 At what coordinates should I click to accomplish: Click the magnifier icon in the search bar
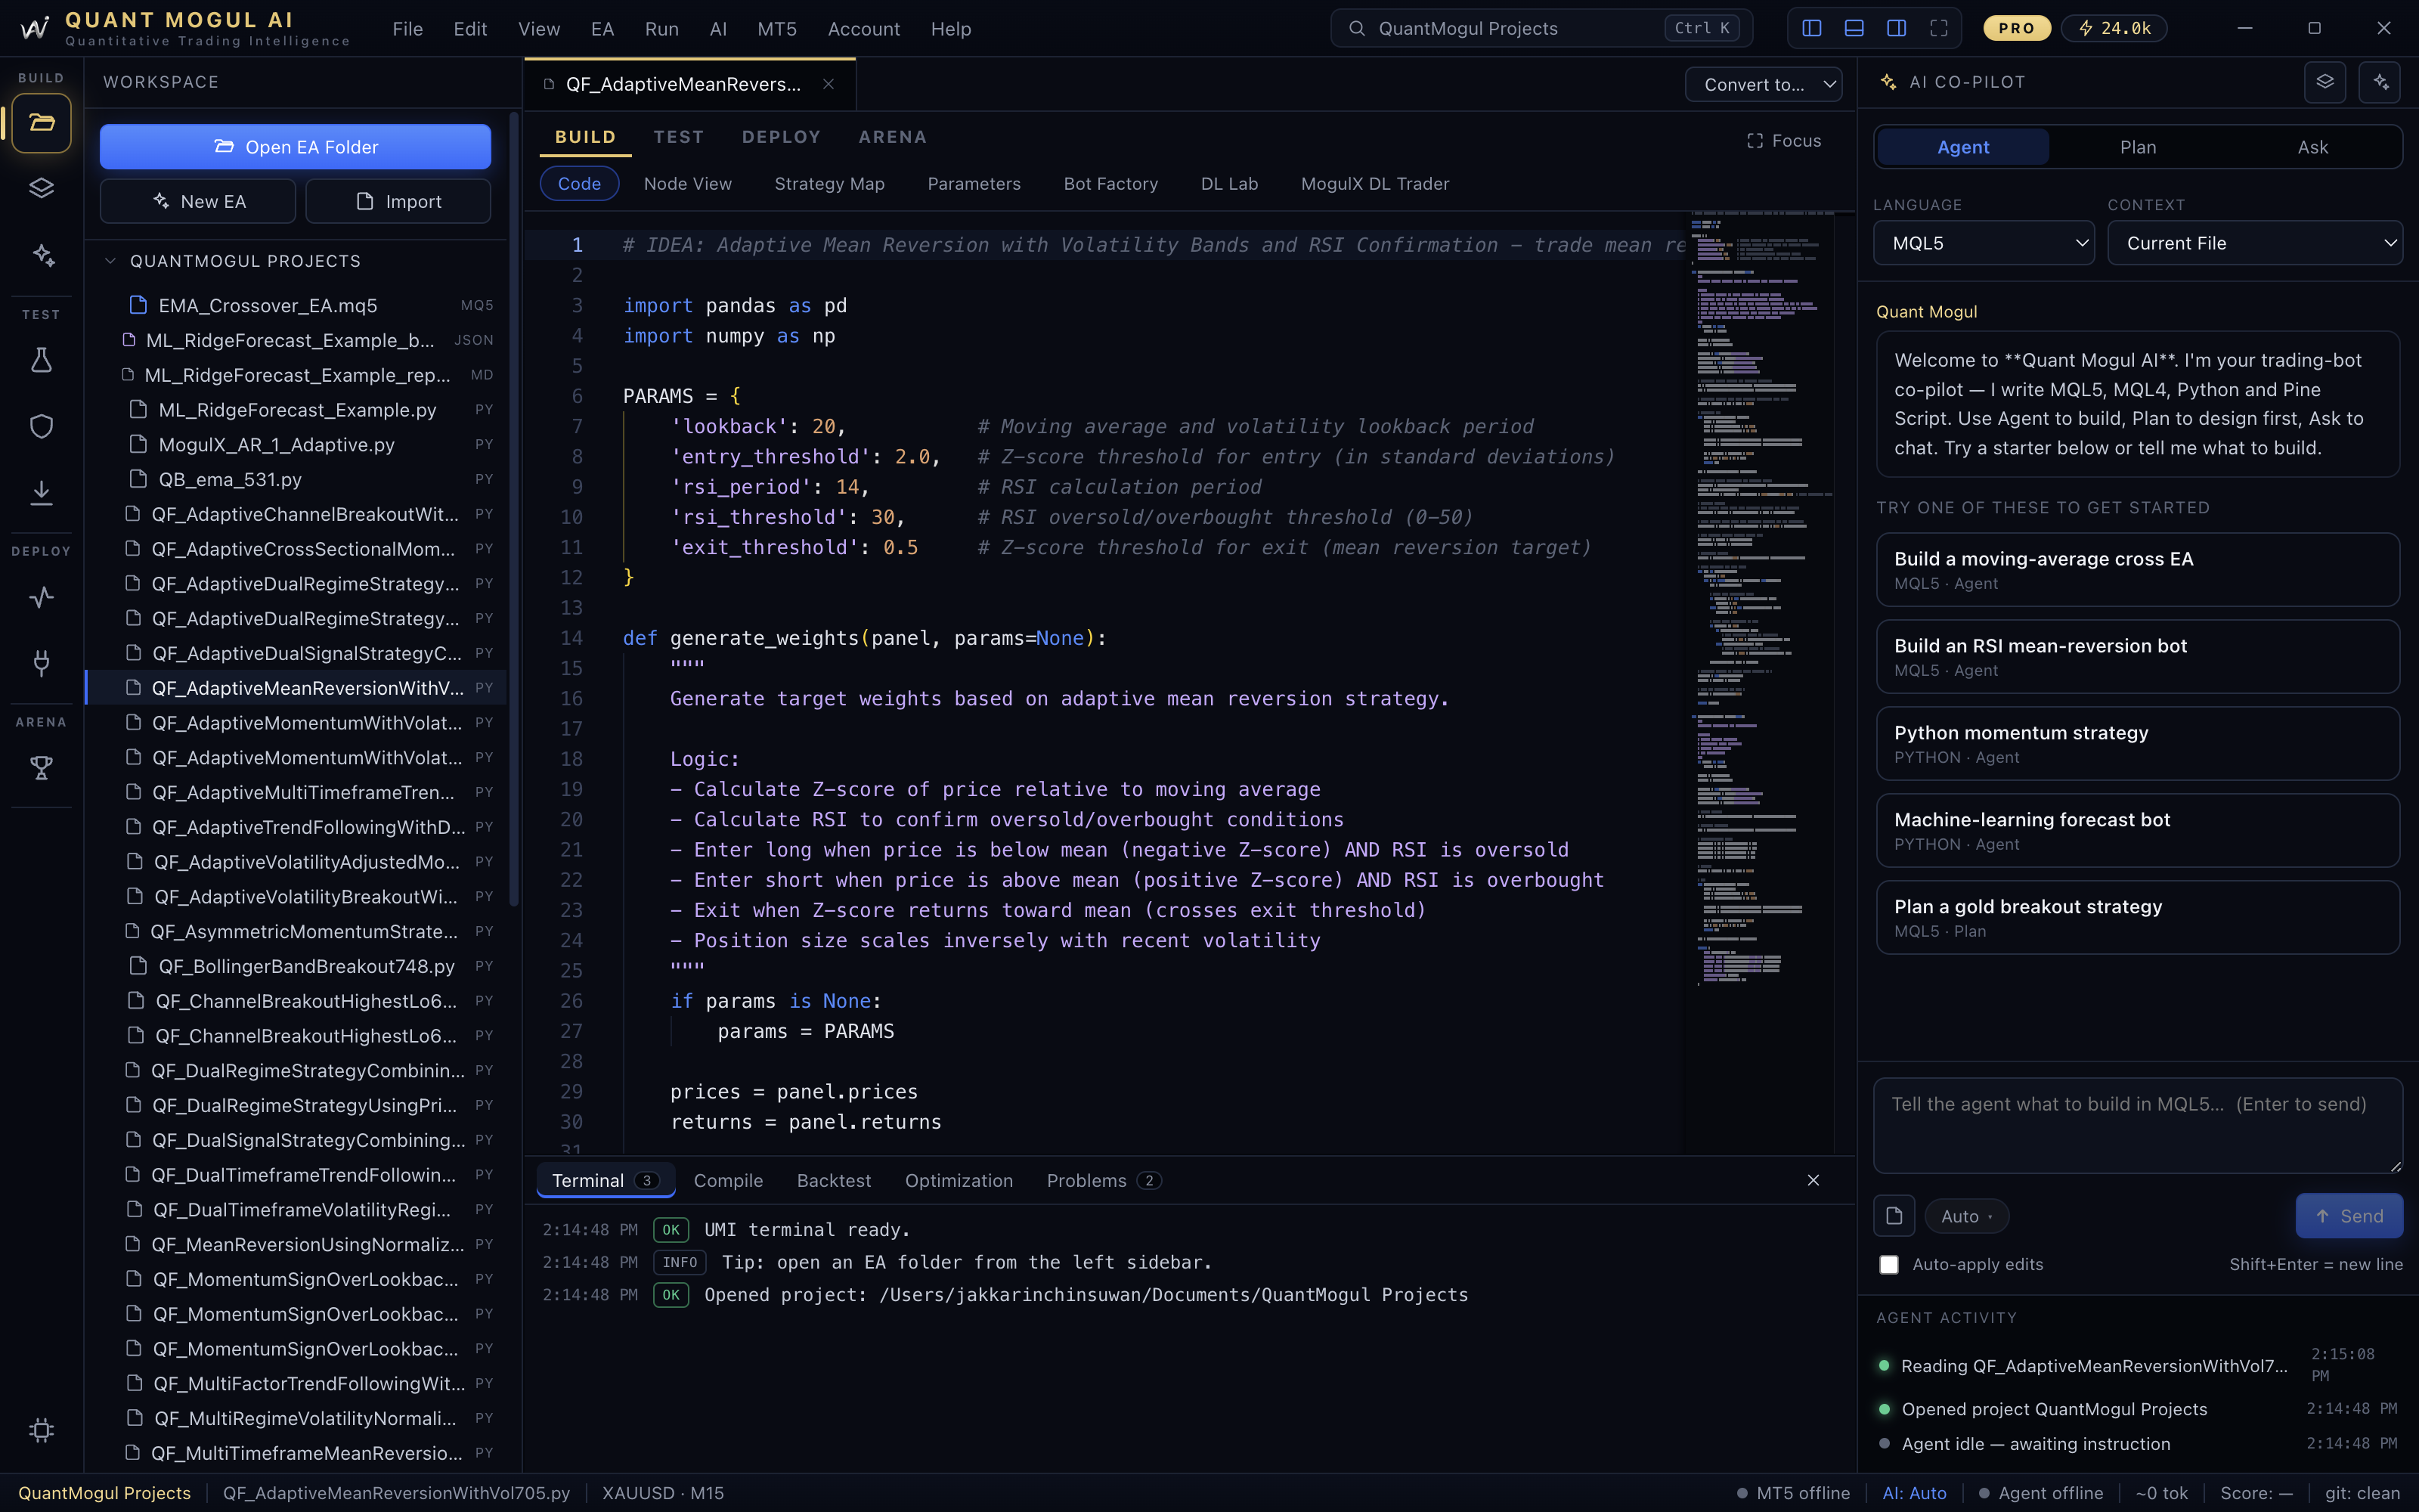(x=1356, y=28)
